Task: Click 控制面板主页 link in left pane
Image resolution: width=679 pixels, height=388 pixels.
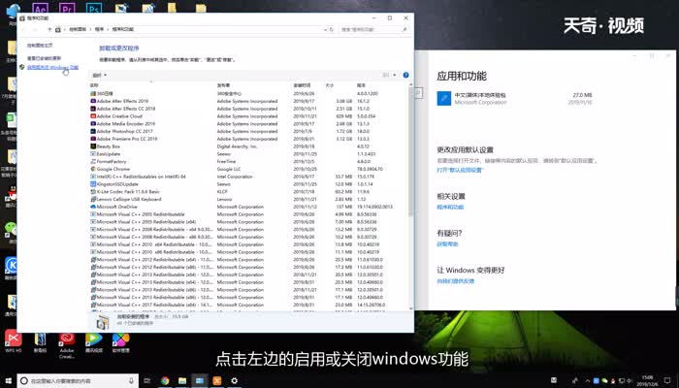Action: click(40, 45)
